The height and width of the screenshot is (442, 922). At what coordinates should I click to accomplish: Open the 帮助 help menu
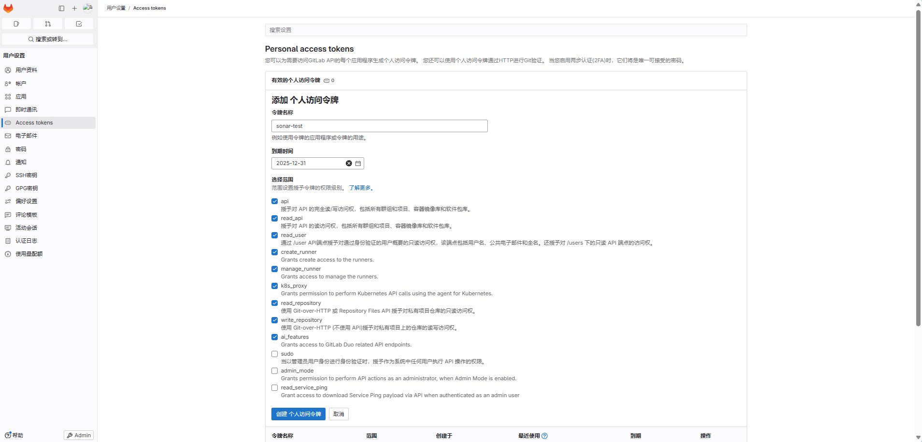(14, 435)
